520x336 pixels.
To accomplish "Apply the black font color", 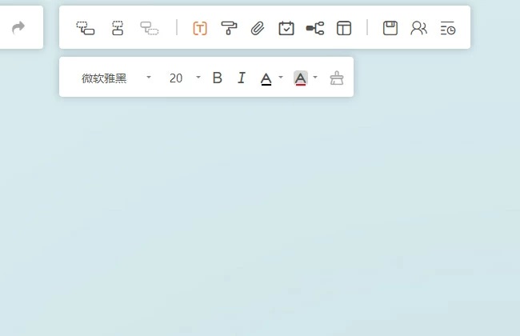I will coord(266,78).
